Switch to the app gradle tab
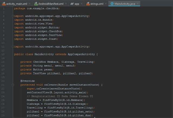Viewport: 173px width, 118px height. pos(77,4)
